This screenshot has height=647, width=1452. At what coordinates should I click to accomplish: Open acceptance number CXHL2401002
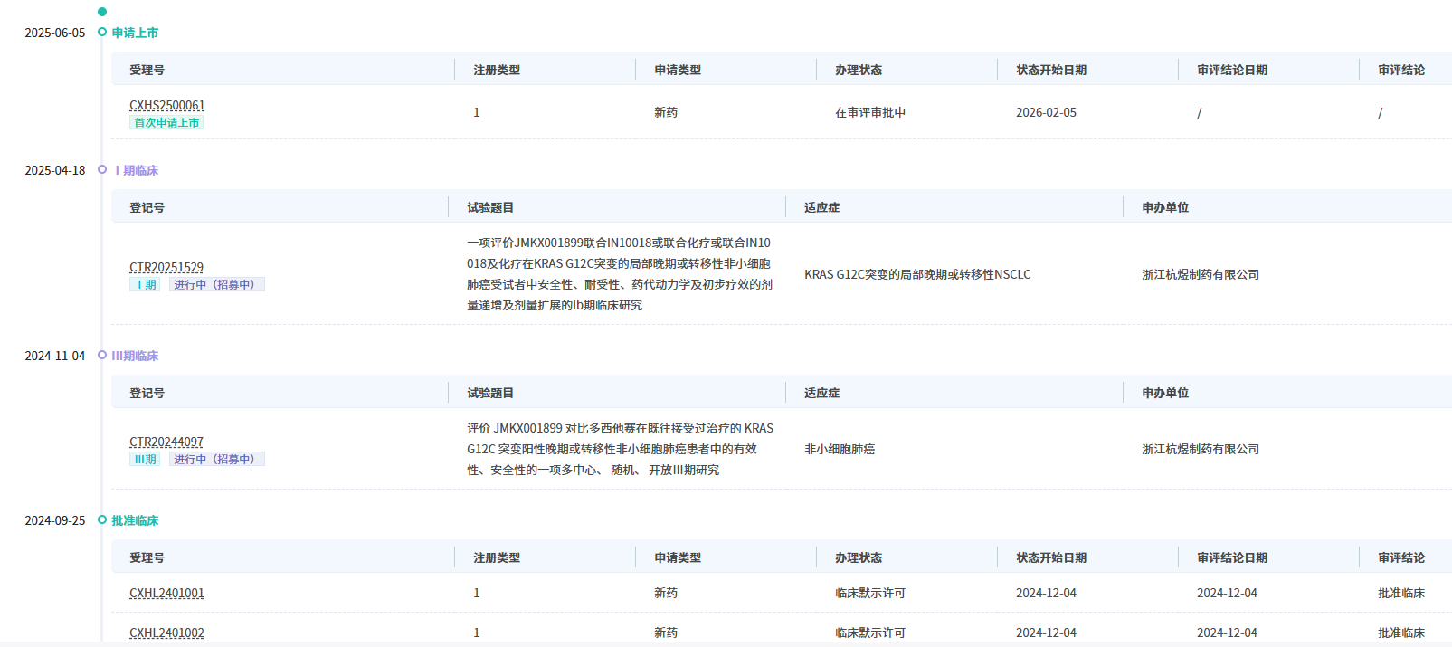coord(166,633)
